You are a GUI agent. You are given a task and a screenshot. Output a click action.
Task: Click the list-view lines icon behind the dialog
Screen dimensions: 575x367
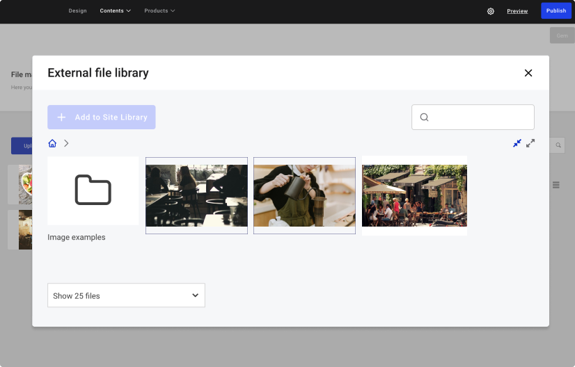coord(556,185)
